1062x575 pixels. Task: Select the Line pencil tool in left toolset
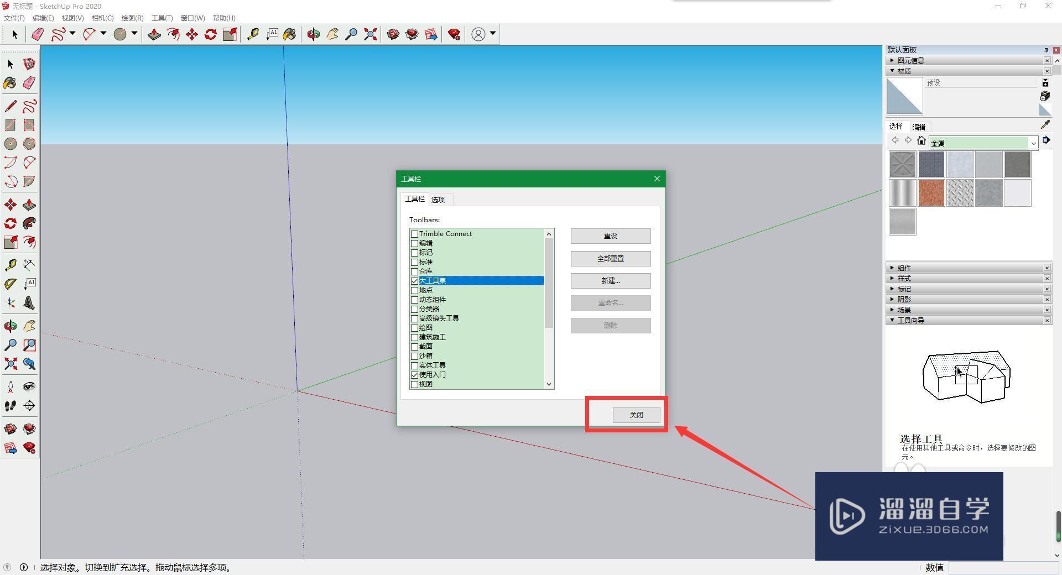[11, 106]
